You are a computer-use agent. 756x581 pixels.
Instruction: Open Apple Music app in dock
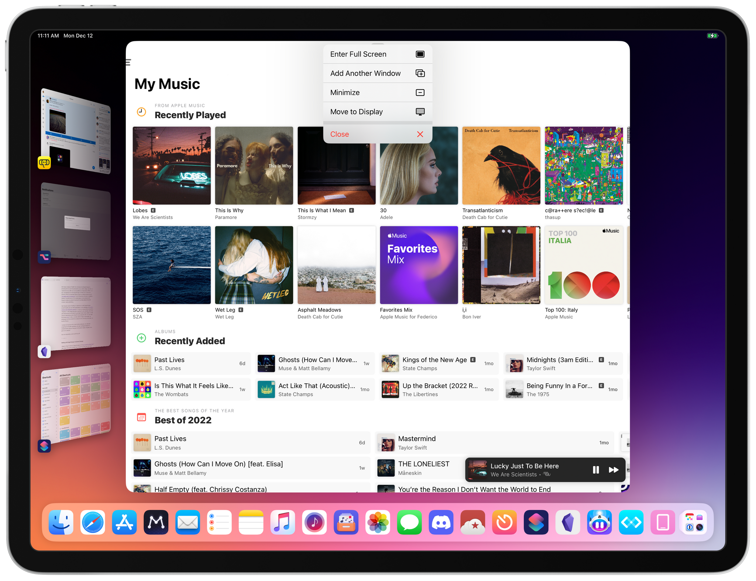pos(283,522)
